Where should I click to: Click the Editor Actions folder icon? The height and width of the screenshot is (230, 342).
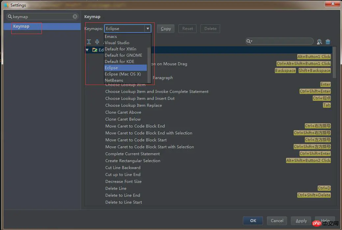[95, 50]
